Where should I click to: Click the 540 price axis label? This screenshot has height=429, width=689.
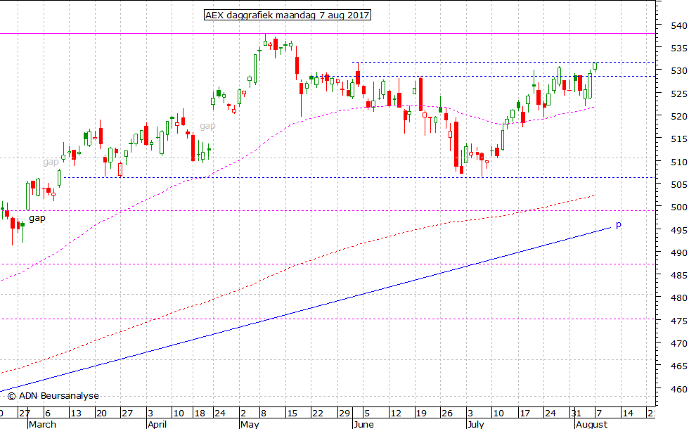click(679, 25)
